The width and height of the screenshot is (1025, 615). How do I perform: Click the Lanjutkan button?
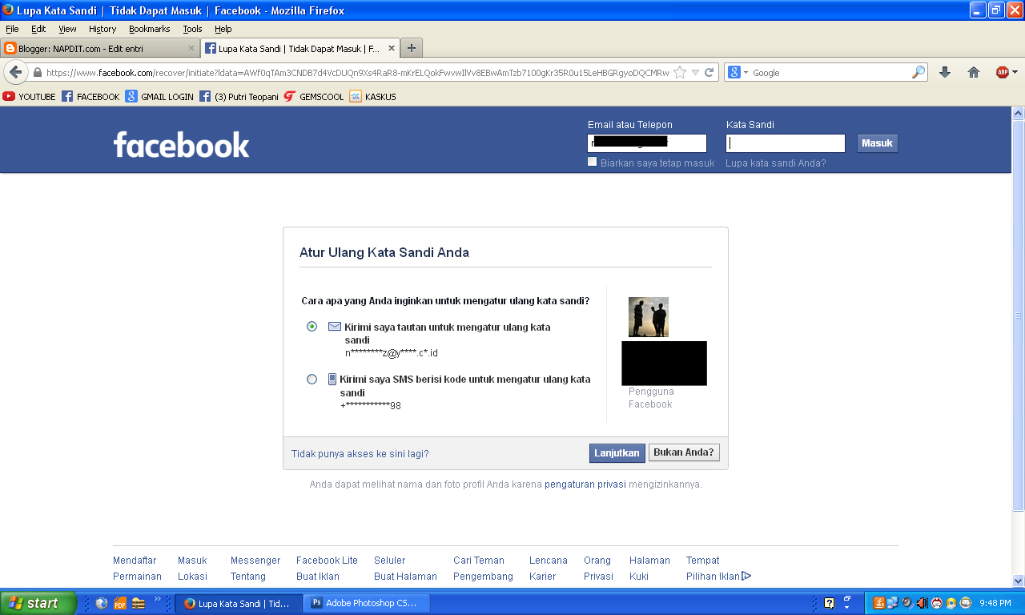[x=617, y=453]
